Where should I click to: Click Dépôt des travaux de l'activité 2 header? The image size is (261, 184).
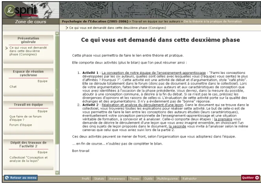28,144
